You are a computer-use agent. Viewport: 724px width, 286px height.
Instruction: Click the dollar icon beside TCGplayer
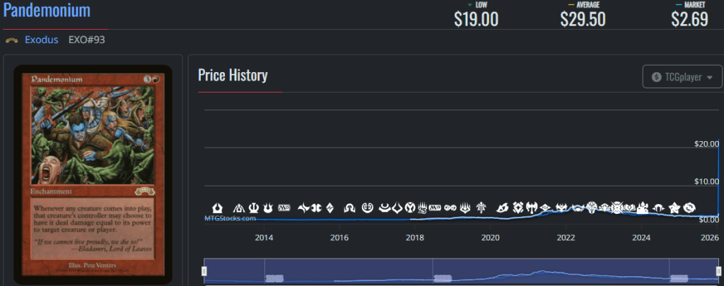tap(656, 77)
